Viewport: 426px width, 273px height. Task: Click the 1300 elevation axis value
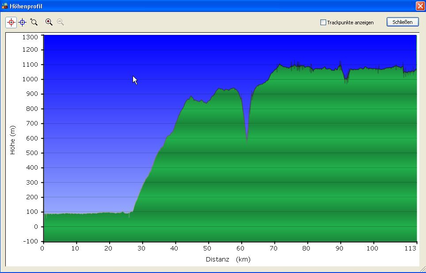tap(30, 37)
